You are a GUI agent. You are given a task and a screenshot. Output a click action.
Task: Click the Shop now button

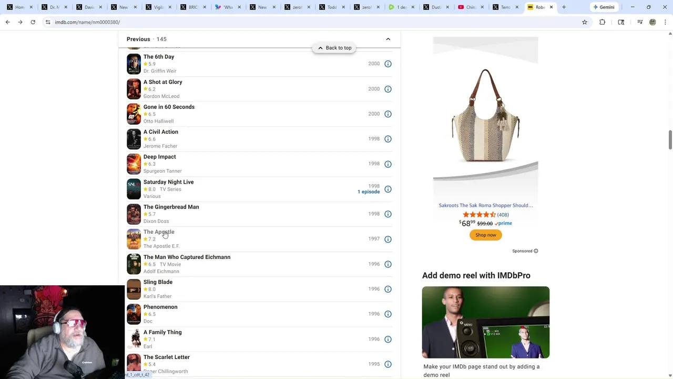click(x=486, y=235)
